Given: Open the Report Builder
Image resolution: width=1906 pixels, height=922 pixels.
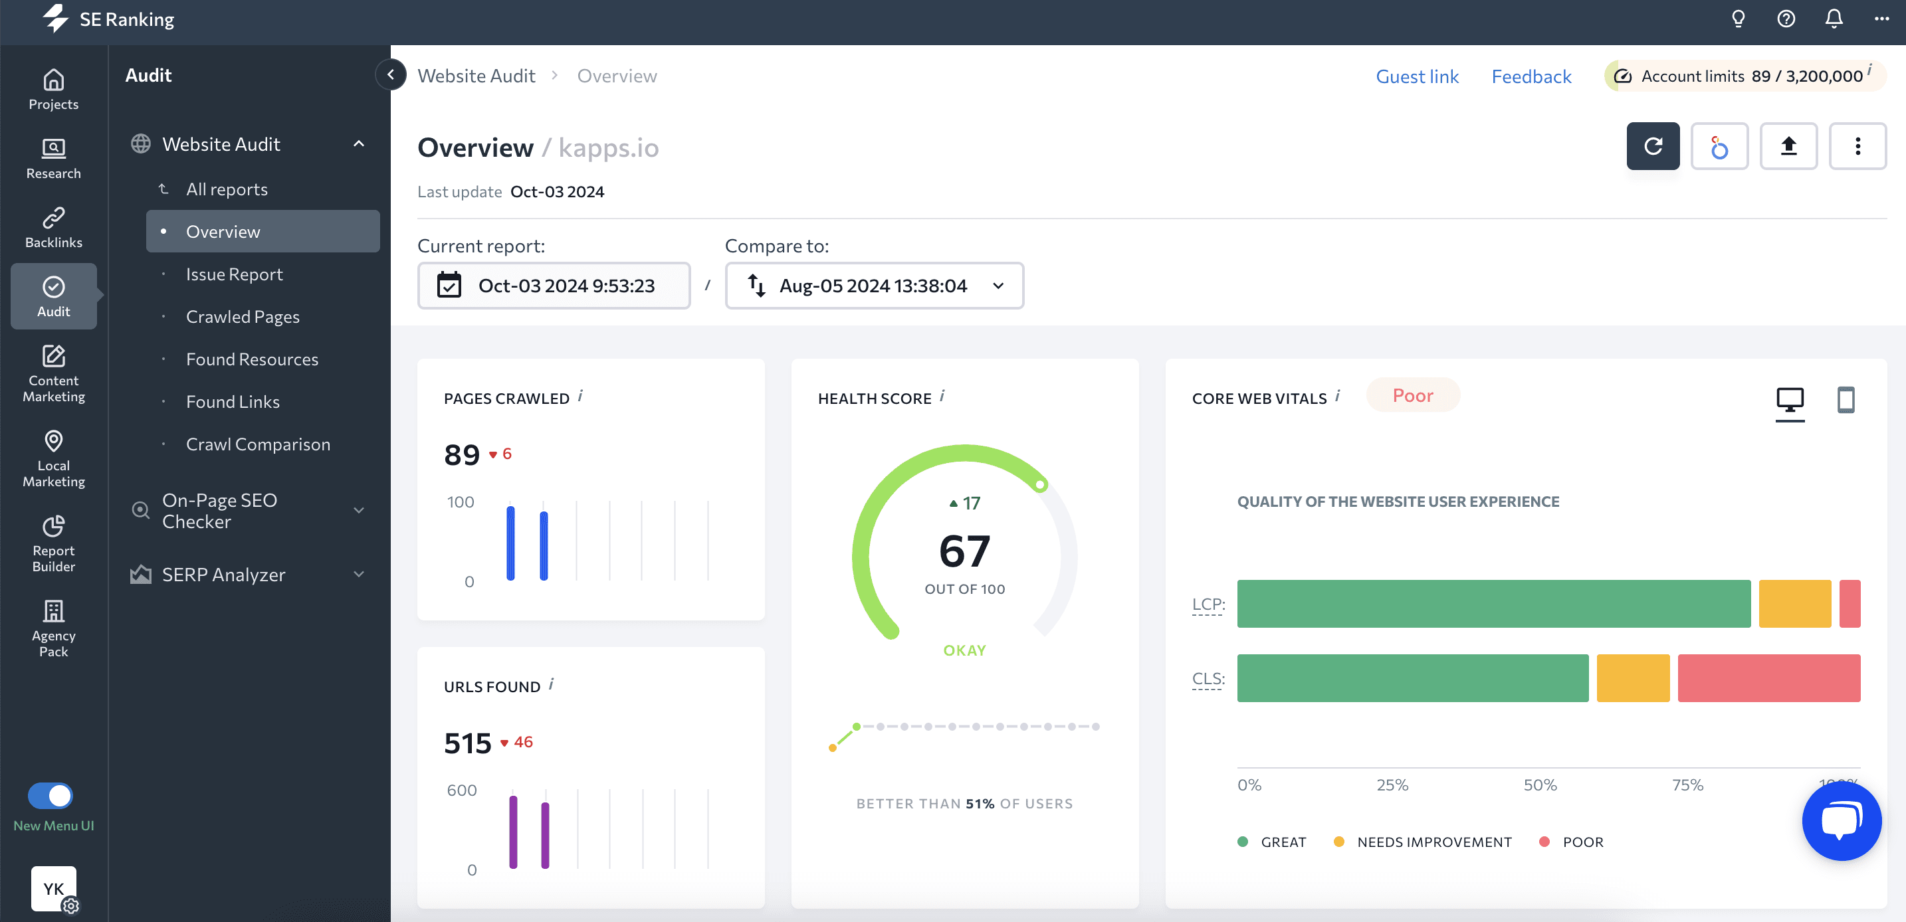Looking at the screenshot, I should click(x=53, y=543).
